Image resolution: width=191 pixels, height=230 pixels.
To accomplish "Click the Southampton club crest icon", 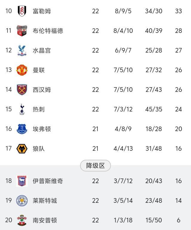I will pos(22,220).
